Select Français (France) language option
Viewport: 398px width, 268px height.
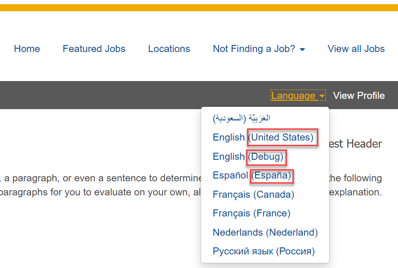pyautogui.click(x=252, y=213)
